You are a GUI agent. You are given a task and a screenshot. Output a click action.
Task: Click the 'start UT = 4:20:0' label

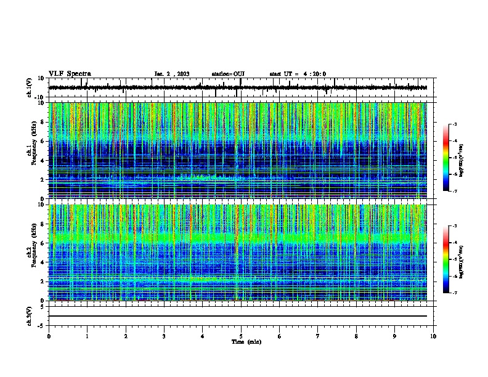click(298, 74)
